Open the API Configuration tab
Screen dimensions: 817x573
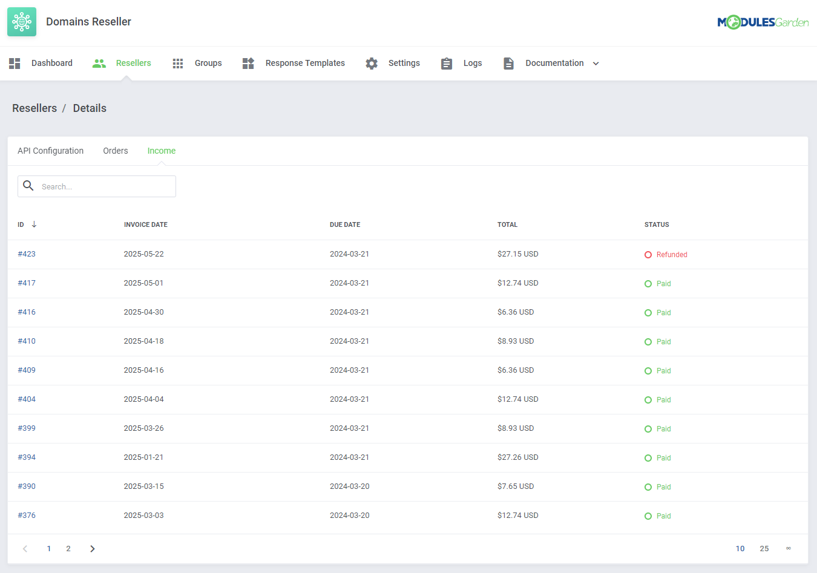click(50, 151)
